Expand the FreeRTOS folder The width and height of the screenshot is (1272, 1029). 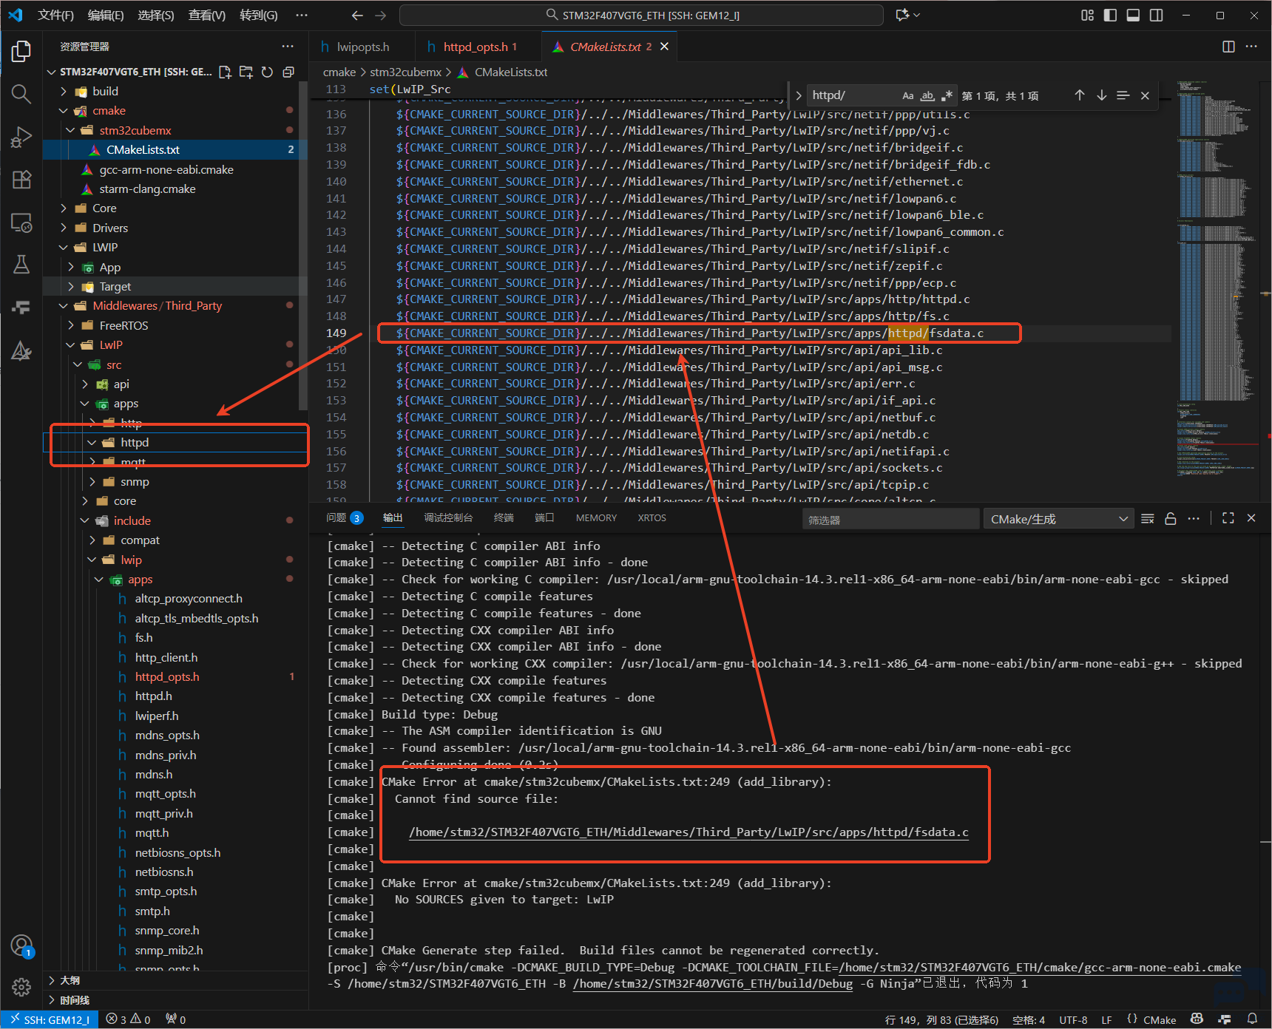pos(124,325)
